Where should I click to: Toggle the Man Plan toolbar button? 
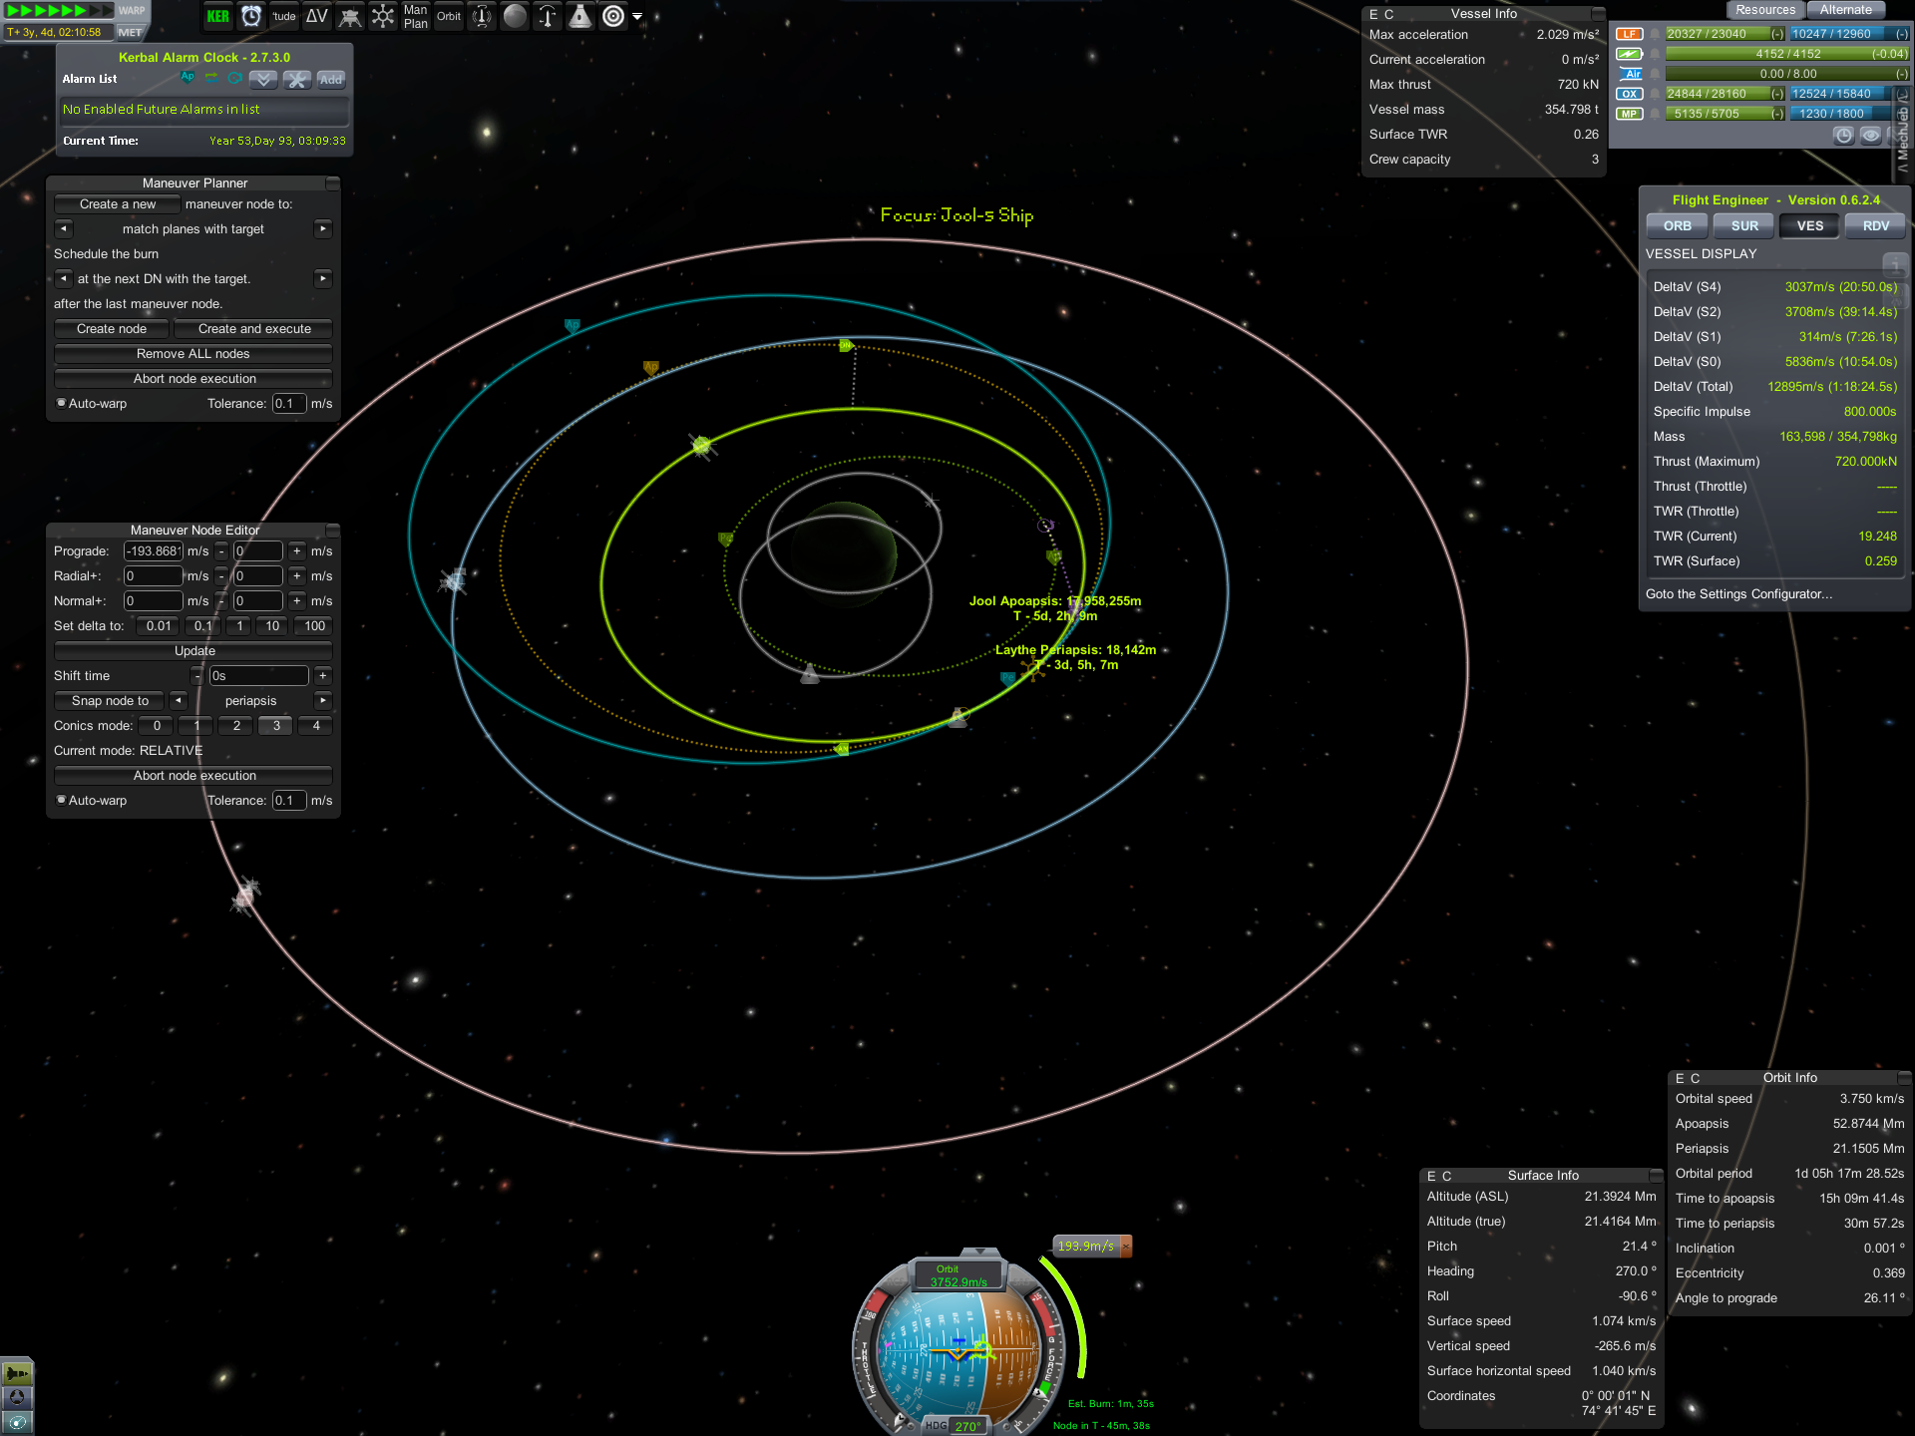coord(416,16)
